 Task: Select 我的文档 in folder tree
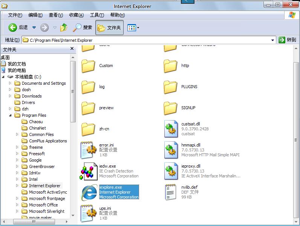(x=17, y=64)
